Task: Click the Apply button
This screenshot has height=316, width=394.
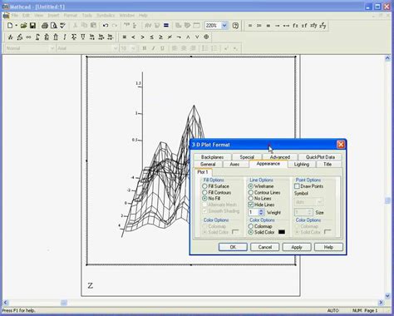Action: [297, 247]
